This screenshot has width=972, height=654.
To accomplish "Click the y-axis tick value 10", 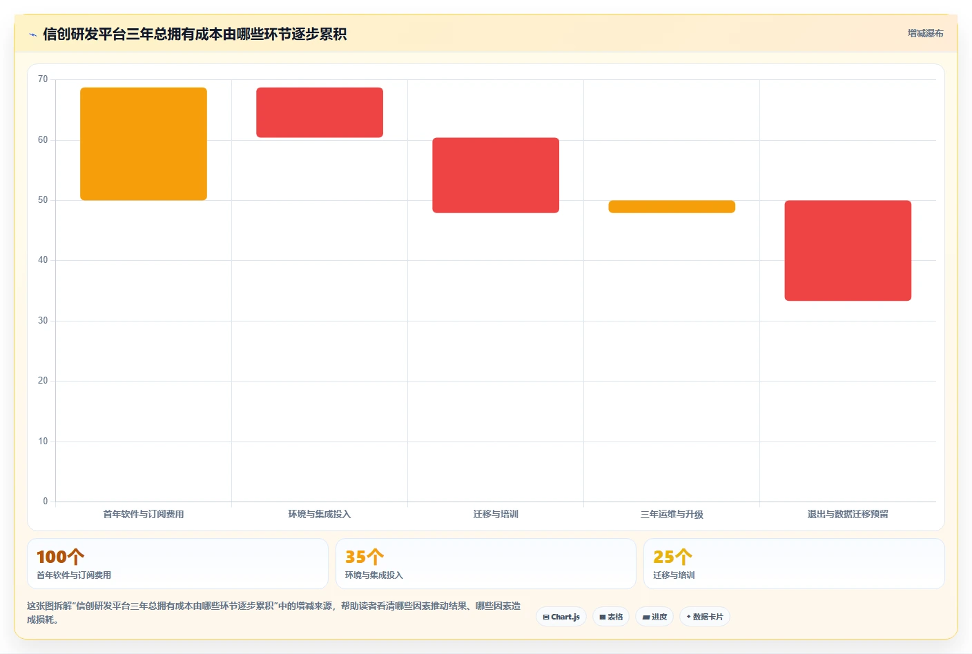I will pos(43,442).
